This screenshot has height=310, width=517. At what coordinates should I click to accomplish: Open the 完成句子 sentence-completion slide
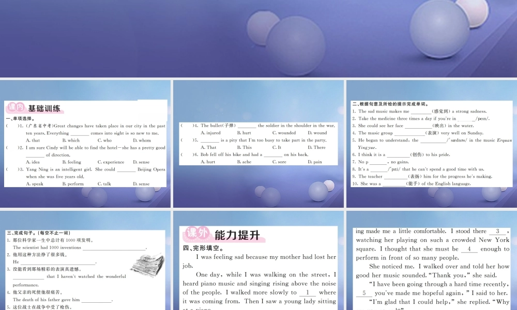pos(85,260)
